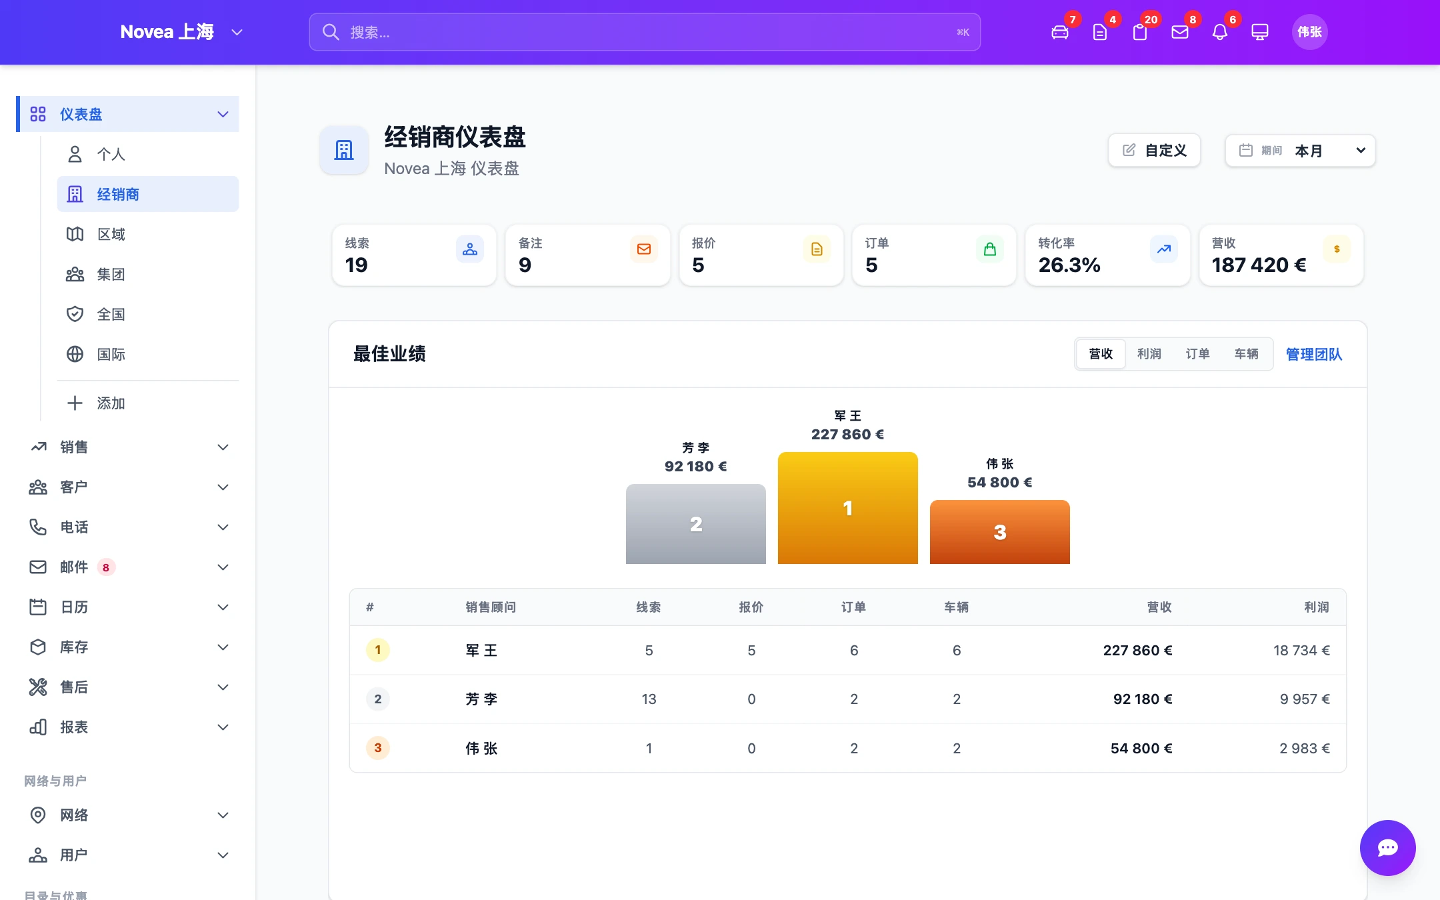
Task: Switch to the 利润 performance tab
Action: pyautogui.click(x=1149, y=353)
